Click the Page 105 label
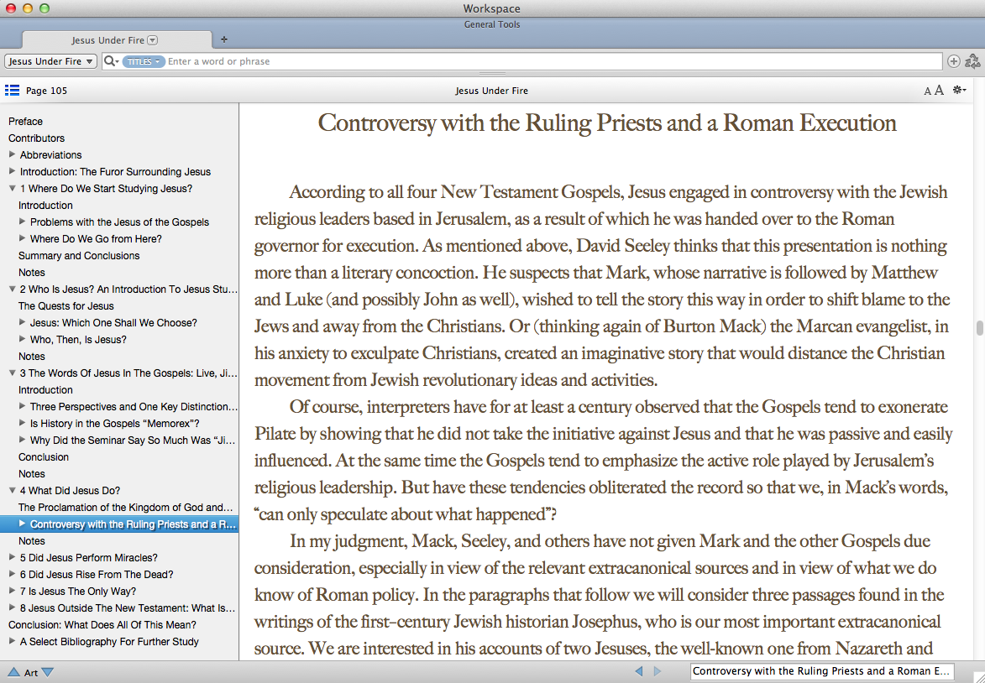 46,91
